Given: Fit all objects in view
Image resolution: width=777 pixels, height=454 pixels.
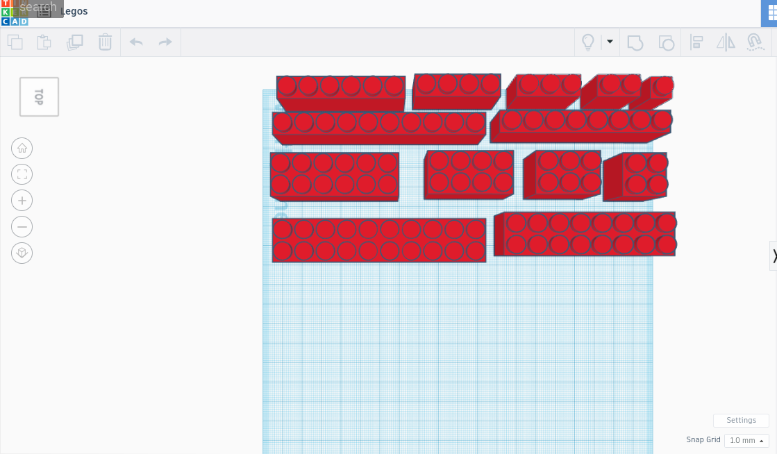Looking at the screenshot, I should click(22, 174).
